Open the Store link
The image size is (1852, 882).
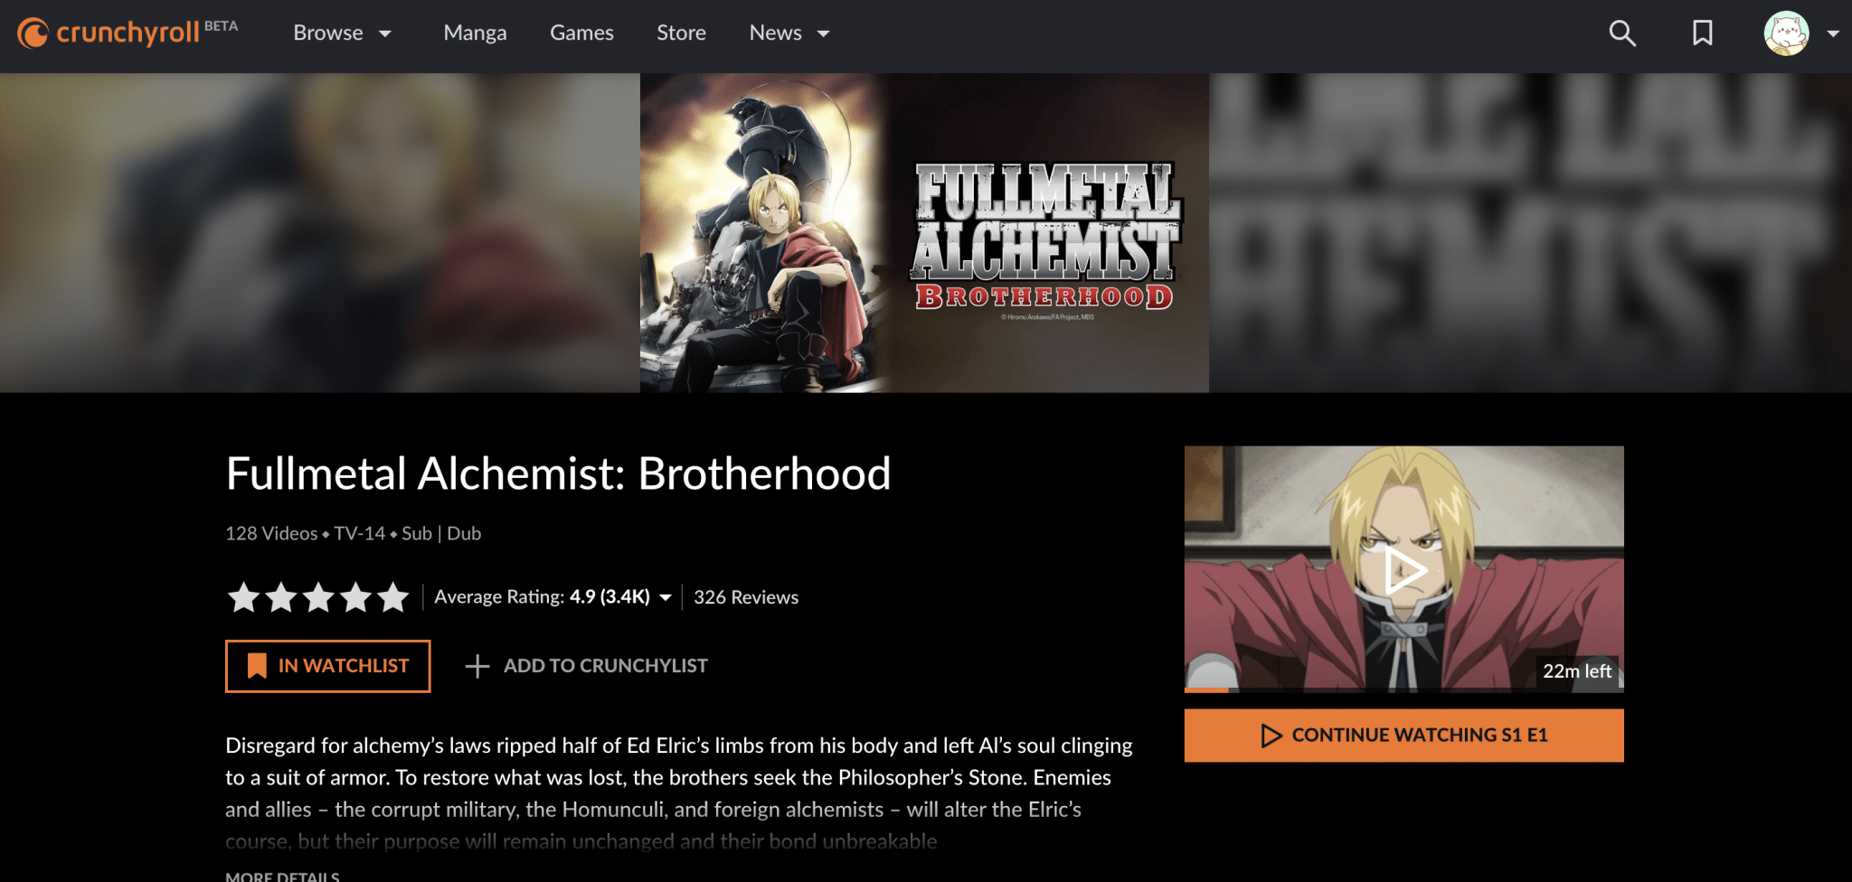(681, 33)
